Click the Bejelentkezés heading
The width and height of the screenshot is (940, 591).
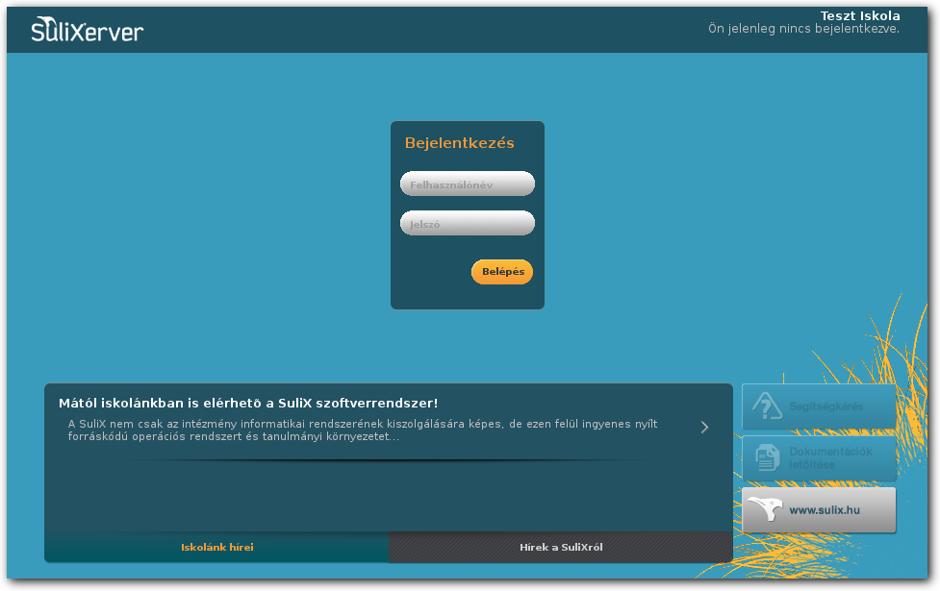[459, 143]
